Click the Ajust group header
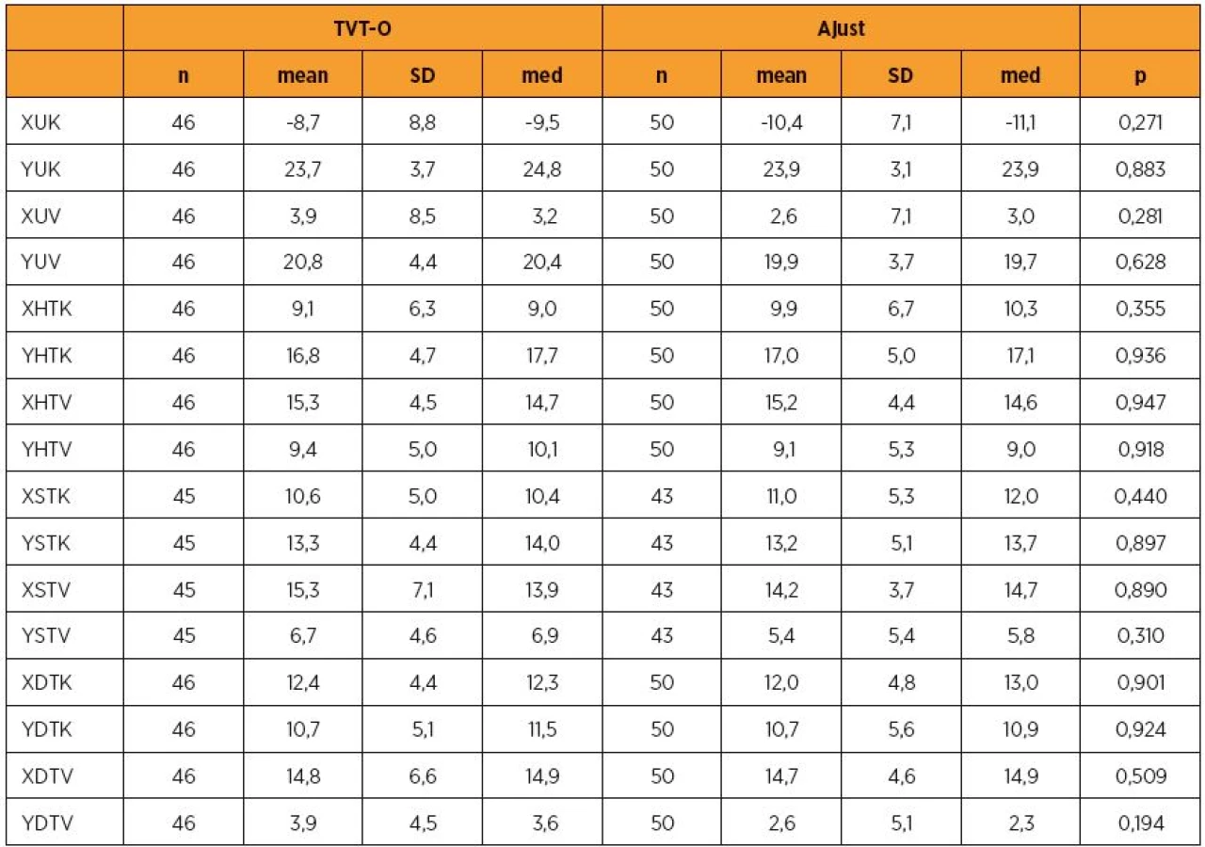Viewport: 1205px width, 847px height. pos(842,28)
